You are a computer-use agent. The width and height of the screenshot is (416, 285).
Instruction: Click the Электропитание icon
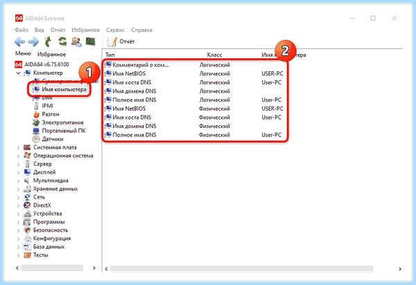pyautogui.click(x=36, y=122)
